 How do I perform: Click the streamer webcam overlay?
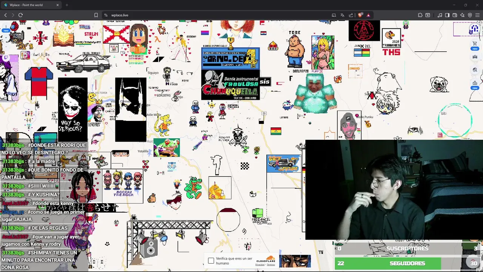click(394, 190)
